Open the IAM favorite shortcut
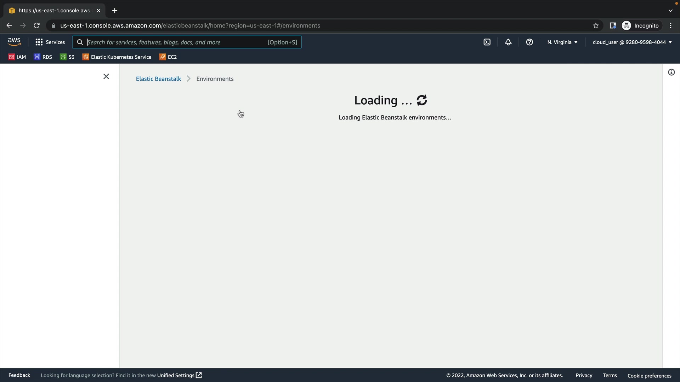Screen dimensions: 680x382 [x=17, y=57]
